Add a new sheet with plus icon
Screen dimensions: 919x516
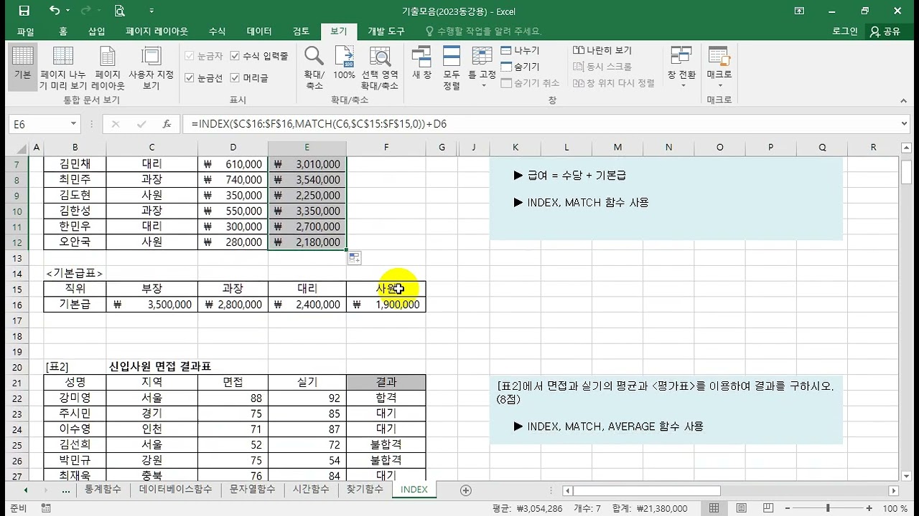point(465,490)
